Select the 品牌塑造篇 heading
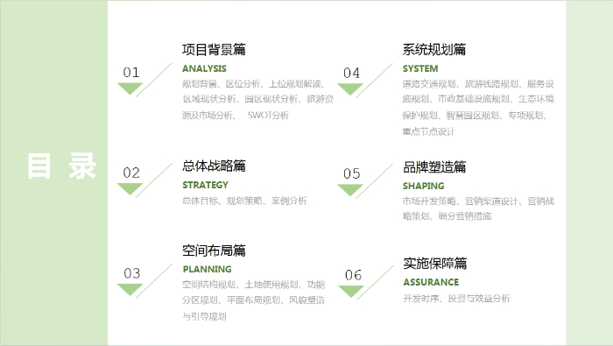The height and width of the screenshot is (346, 613). click(434, 167)
